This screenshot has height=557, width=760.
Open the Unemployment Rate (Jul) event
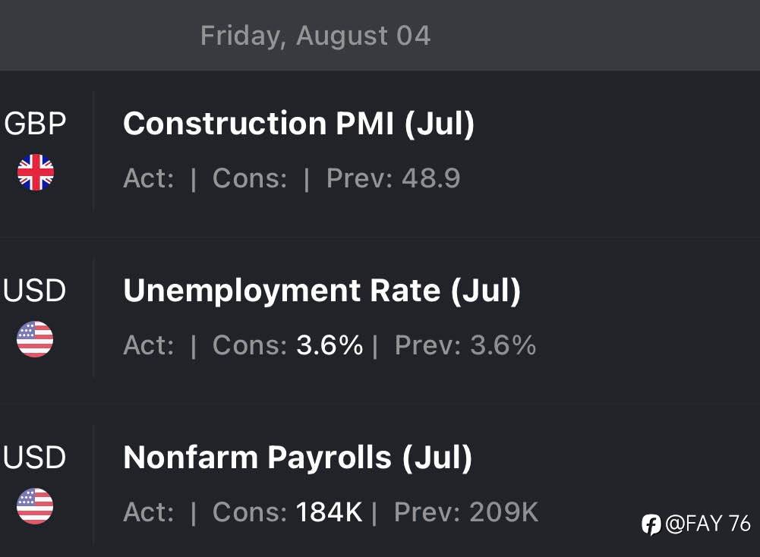322,291
